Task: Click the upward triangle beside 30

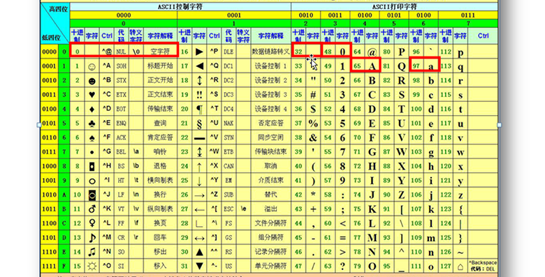Action: [200, 252]
